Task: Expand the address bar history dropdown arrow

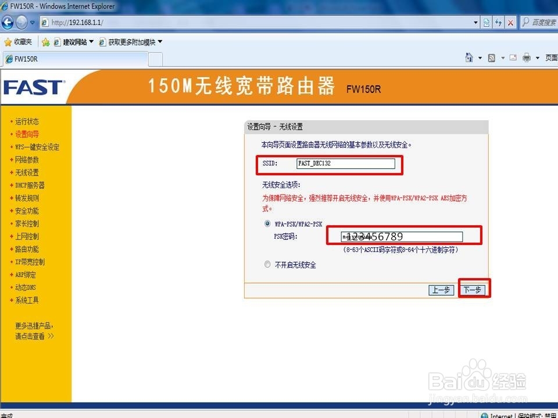Action: [x=475, y=23]
